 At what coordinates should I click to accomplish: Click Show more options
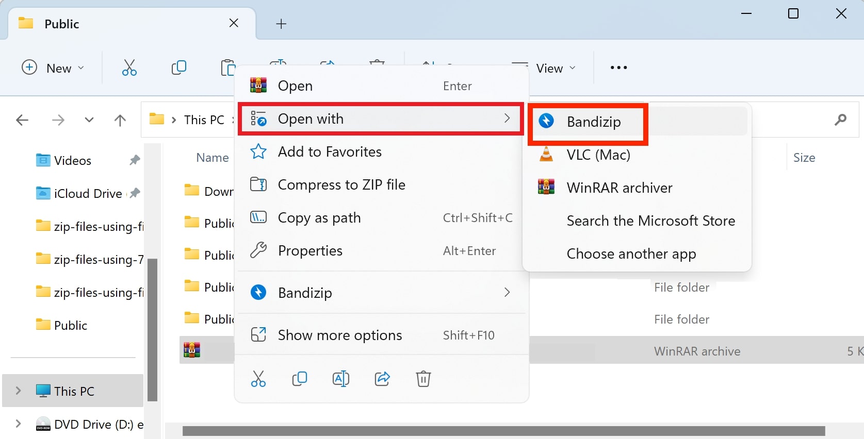[382, 335]
